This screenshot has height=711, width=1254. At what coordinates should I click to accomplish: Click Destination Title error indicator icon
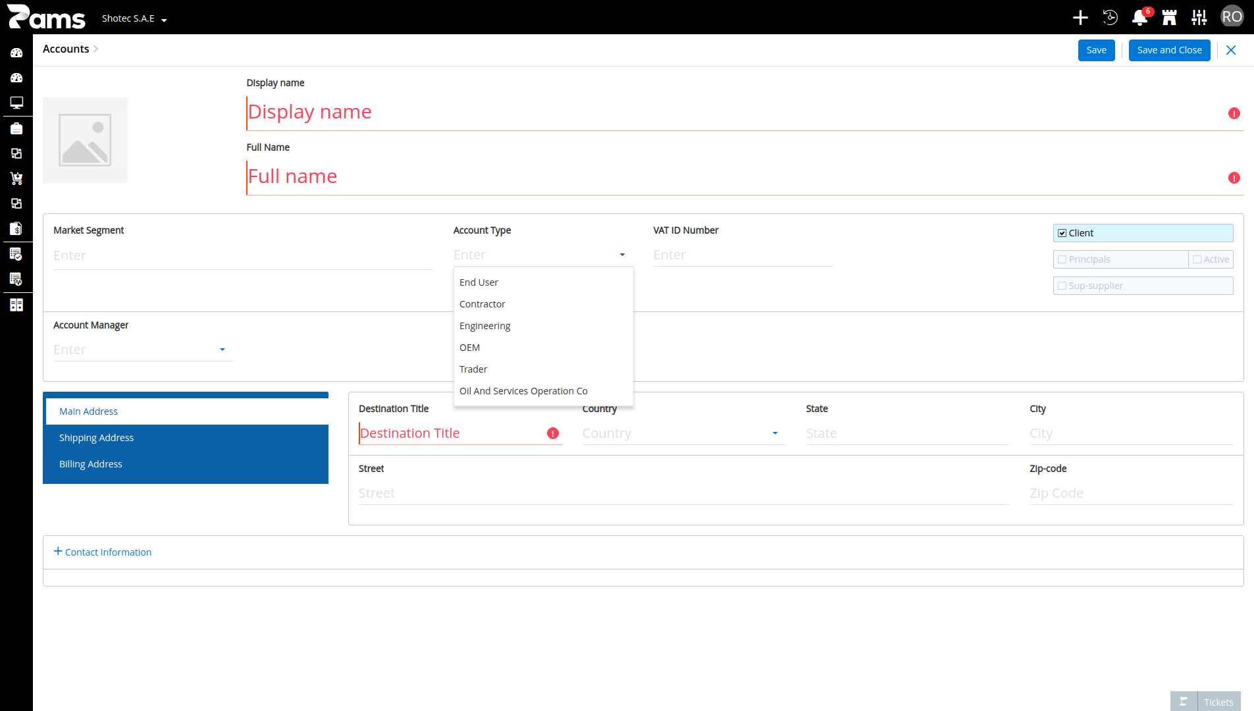(x=553, y=433)
